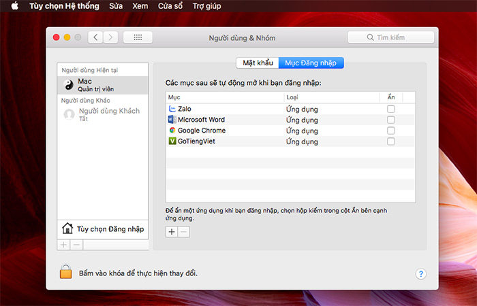Open the Xem menu
Screen dimensions: 477x306
140,6
